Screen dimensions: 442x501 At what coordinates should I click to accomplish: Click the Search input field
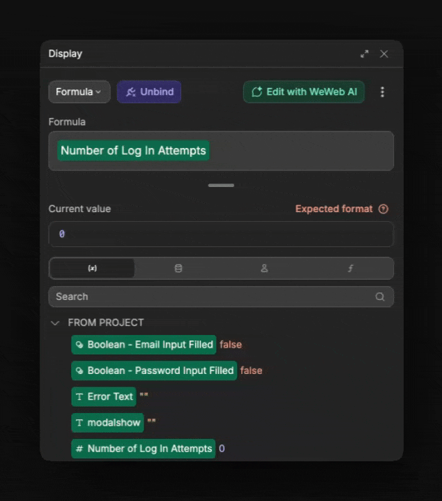tap(209, 297)
